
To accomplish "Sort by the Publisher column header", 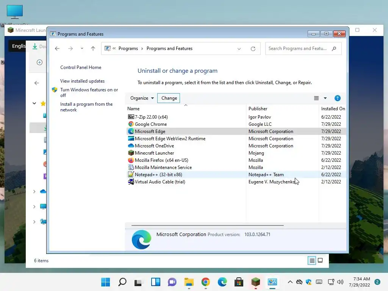I will click(x=282, y=109).
